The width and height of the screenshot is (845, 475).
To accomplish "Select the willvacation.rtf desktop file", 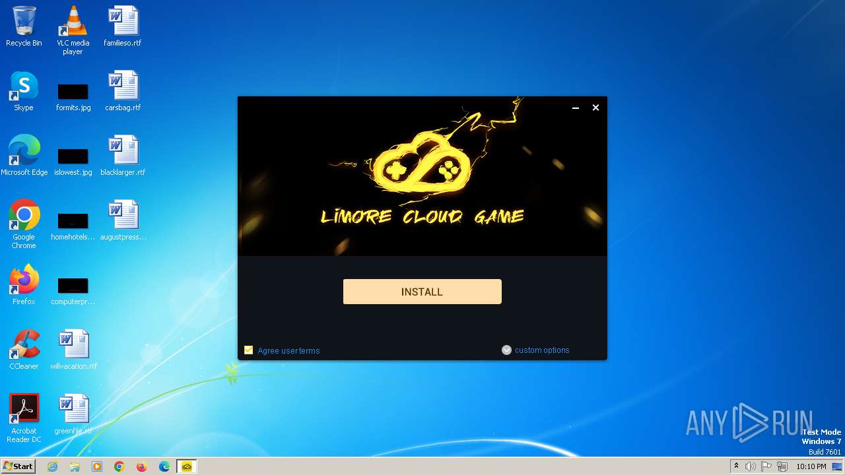I will [73, 350].
